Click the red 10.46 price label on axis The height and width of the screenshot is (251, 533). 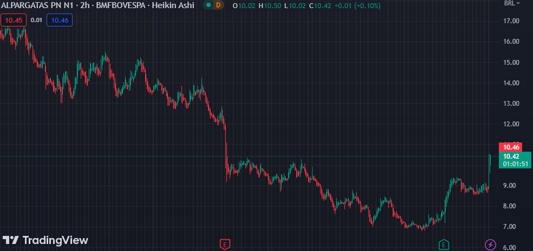510,147
